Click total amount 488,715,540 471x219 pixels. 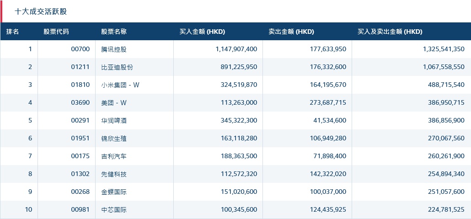click(446, 85)
